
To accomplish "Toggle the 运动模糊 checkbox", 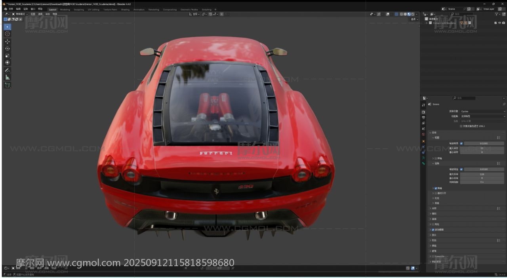I will (433, 230).
